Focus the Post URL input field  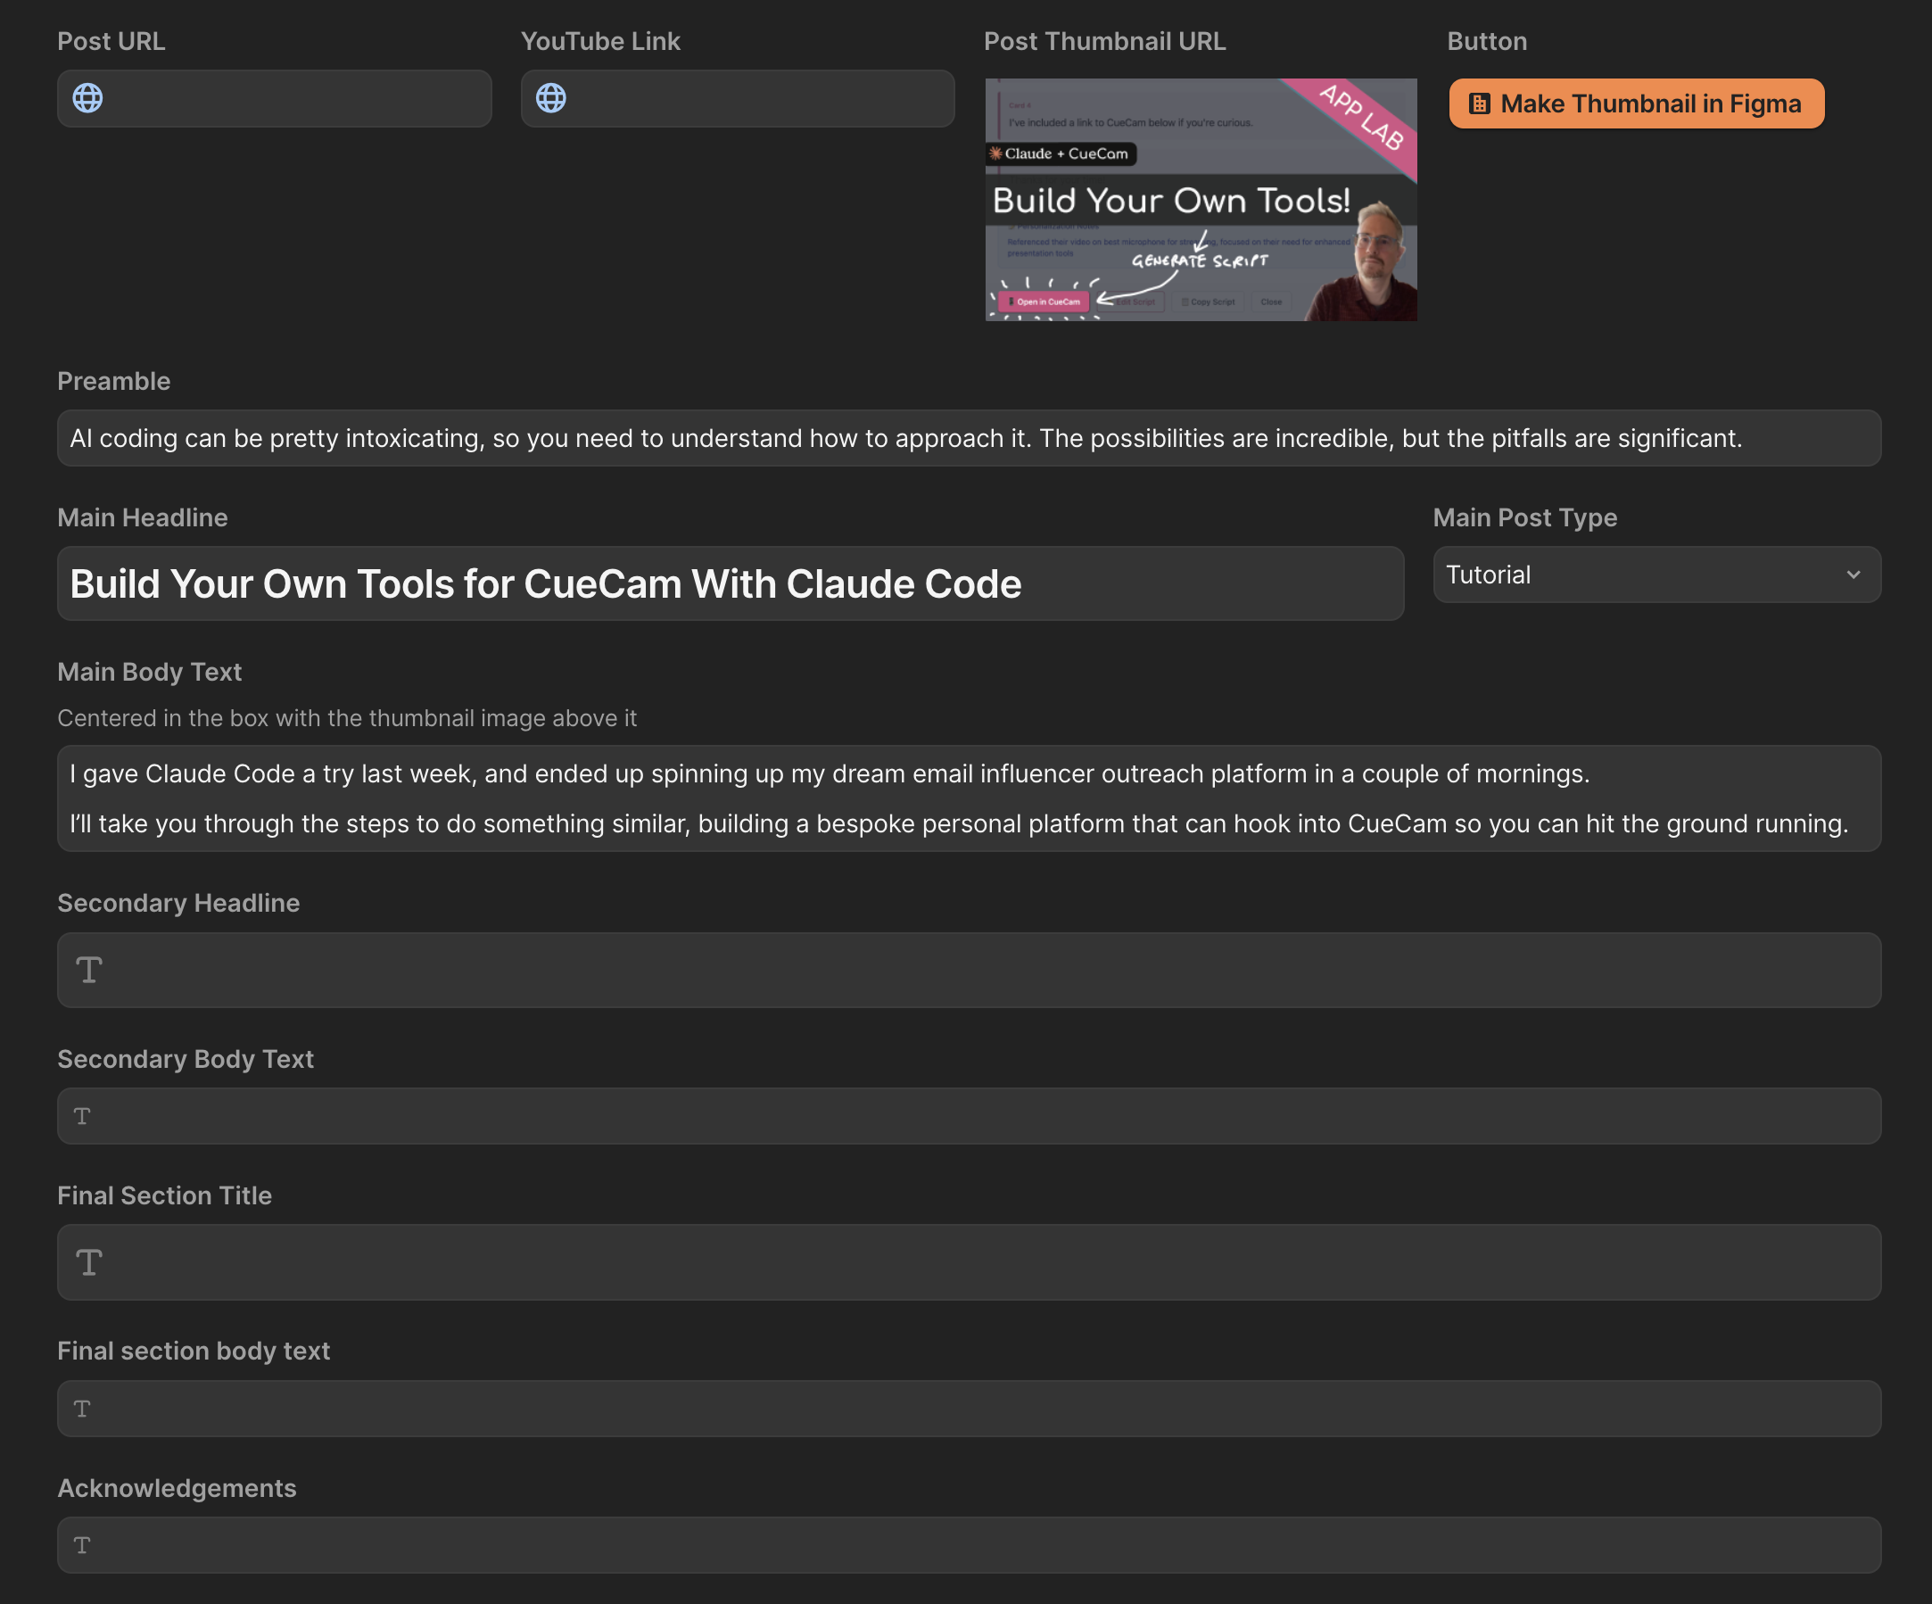(294, 98)
